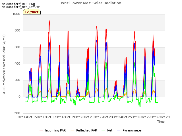Click the green Net legend swatch
The height and width of the screenshot is (136, 182).
[x=103, y=131]
